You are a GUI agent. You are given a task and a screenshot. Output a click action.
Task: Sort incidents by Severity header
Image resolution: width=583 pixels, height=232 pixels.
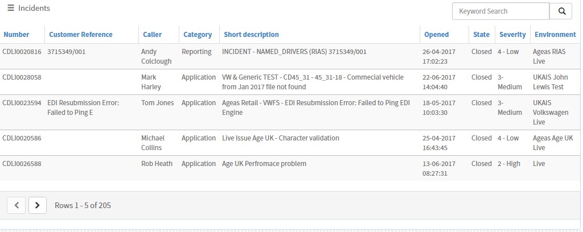(512, 35)
